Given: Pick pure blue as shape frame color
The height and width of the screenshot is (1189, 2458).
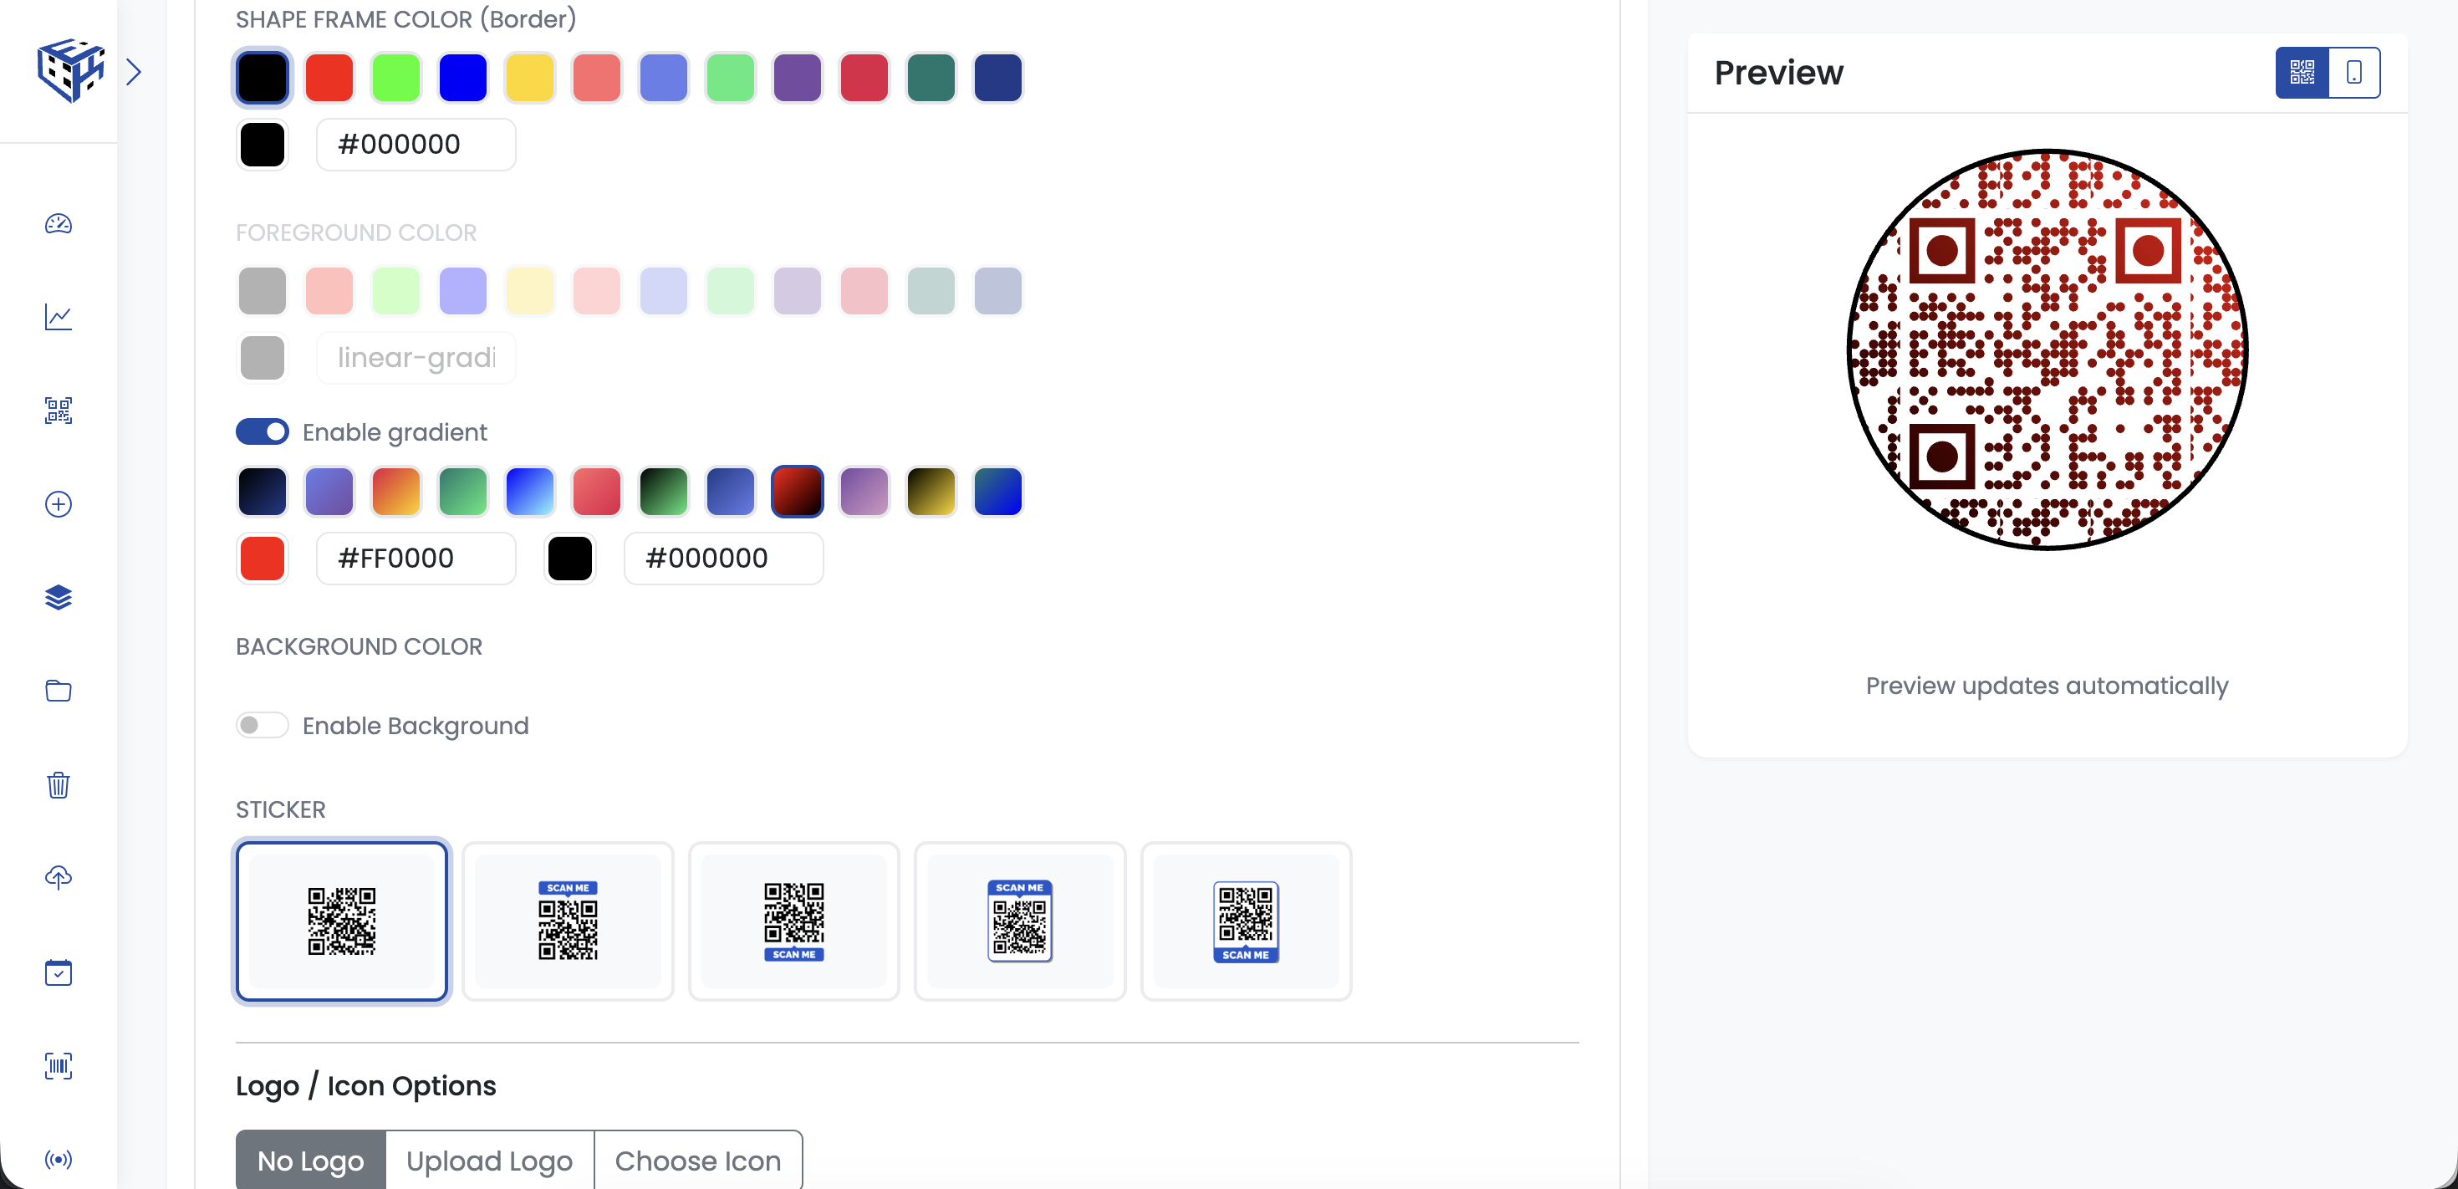Looking at the screenshot, I should 463,77.
